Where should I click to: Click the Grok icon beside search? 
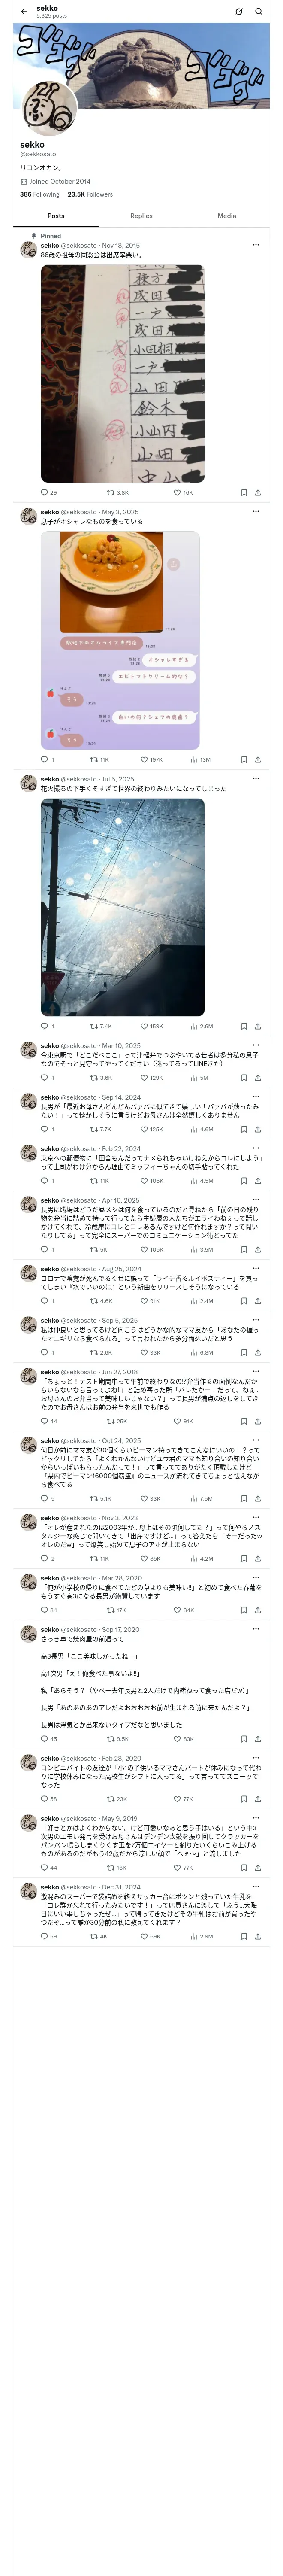coord(238,12)
